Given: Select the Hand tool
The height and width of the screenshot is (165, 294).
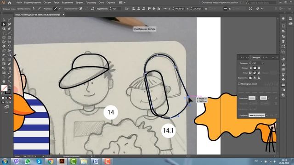Looking at the screenshot, I should pos(4,82).
